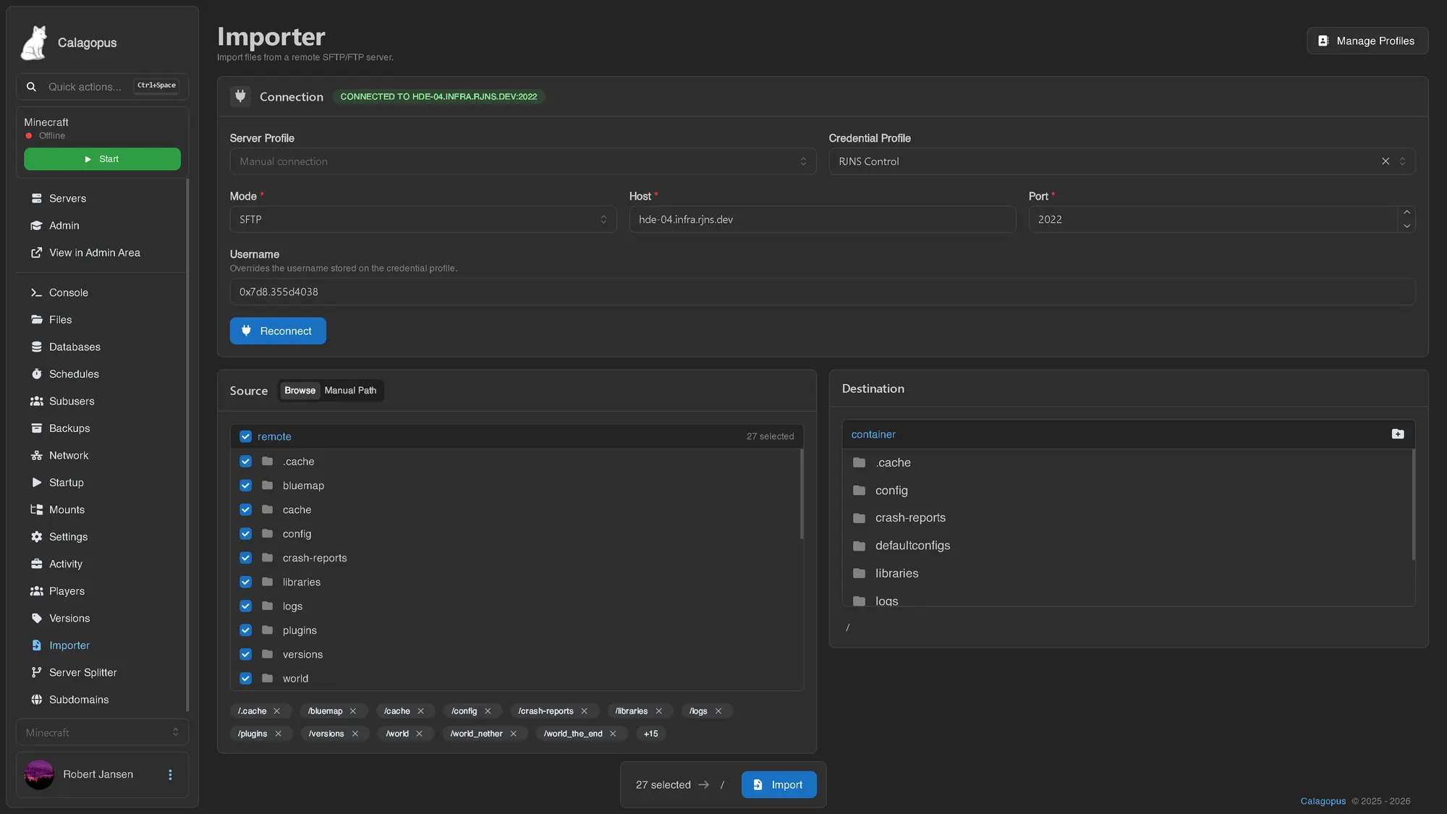Open Console in the sidebar
The image size is (1447, 814).
102,292
